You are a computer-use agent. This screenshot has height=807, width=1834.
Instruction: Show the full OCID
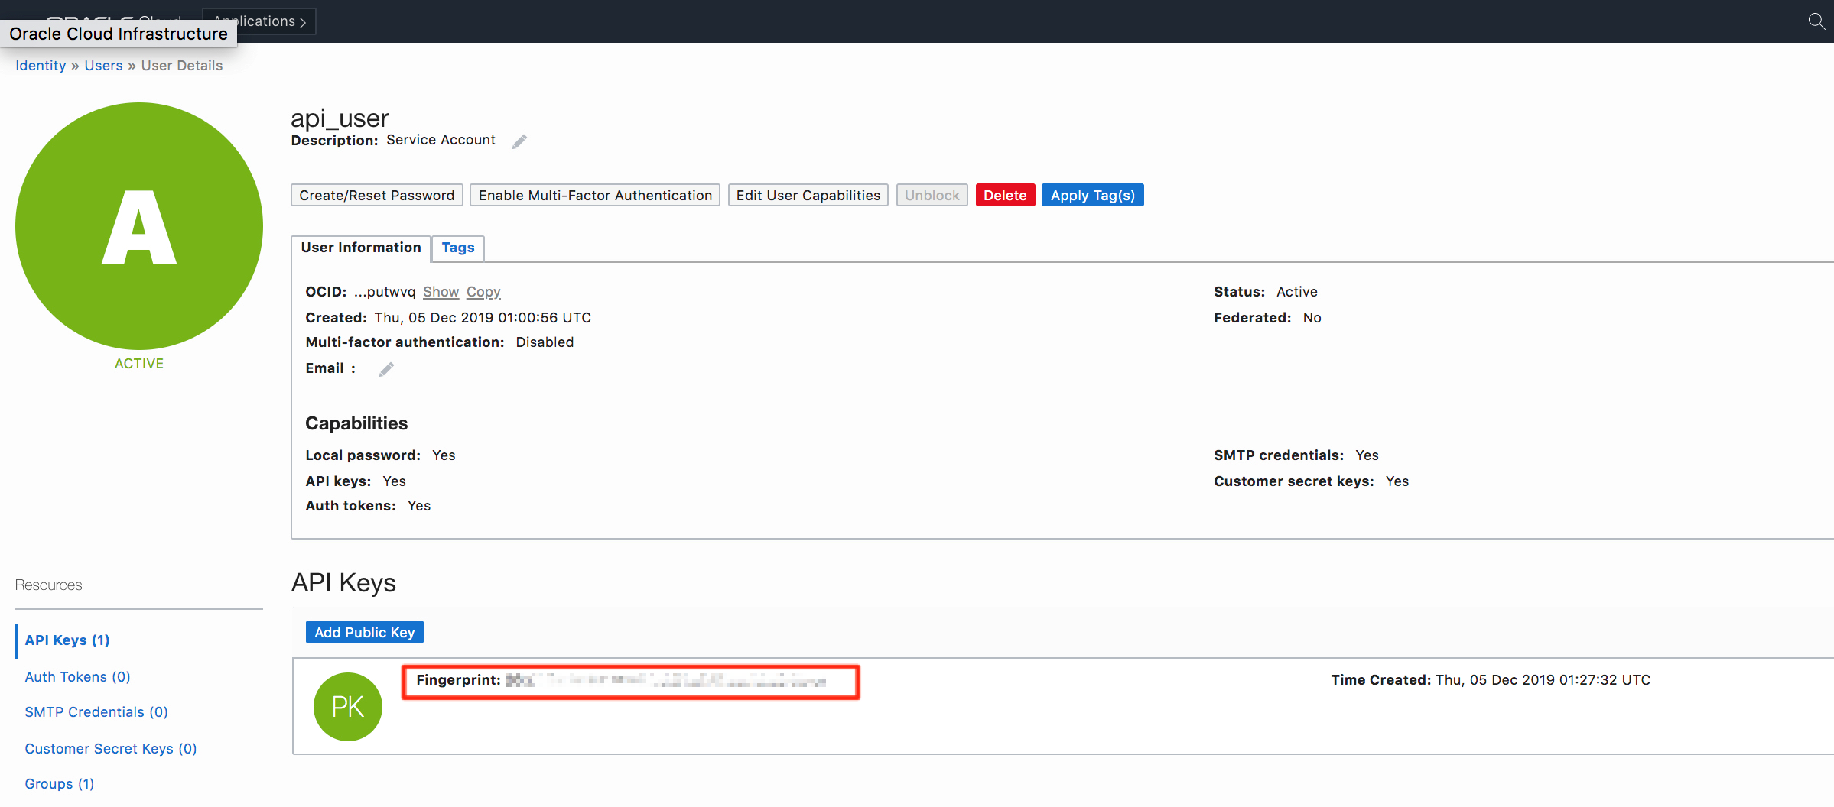(x=441, y=292)
